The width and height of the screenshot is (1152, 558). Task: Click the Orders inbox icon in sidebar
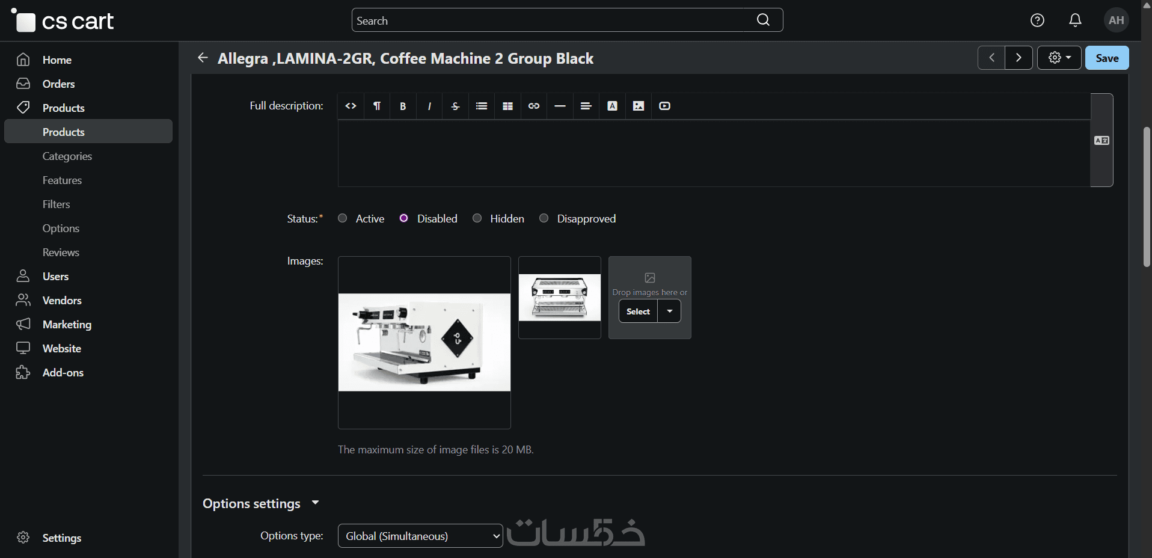tap(23, 84)
